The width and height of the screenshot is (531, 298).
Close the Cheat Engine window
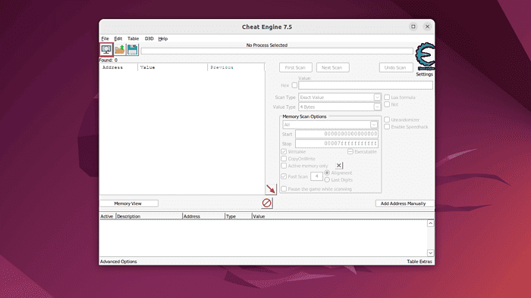click(x=427, y=26)
